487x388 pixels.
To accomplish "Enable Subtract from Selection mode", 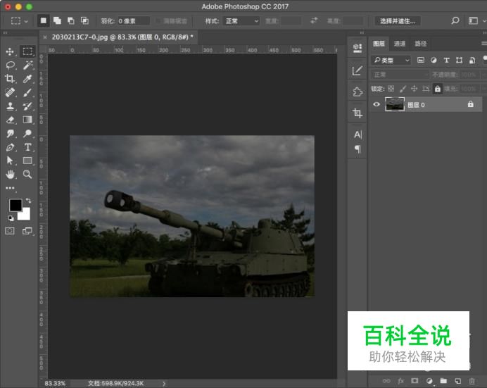I will [x=71, y=20].
